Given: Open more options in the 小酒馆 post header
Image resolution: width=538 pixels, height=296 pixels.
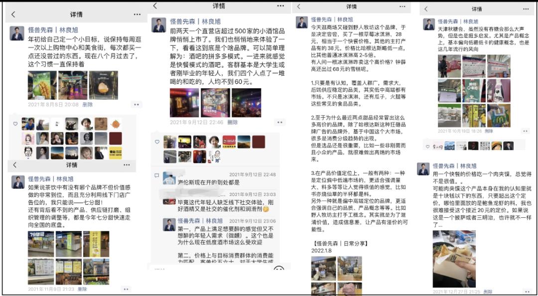Looking at the screenshot, I should (x=280, y=6).
